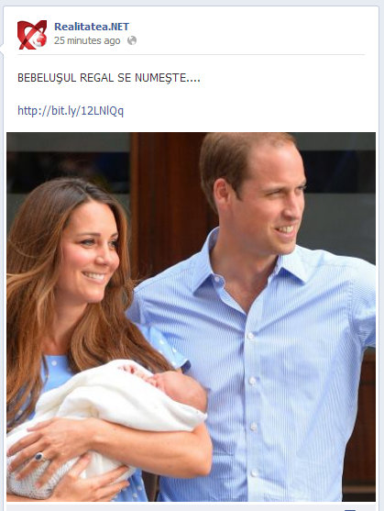384x511 pixels.
Task: Click the post text 'BEBELUŞUL REGAL SE NUMEŞTE....'
Action: 109,78
